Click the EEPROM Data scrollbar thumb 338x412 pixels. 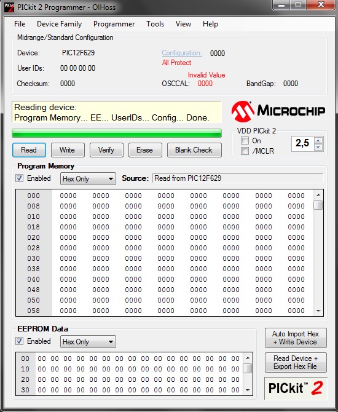248,368
